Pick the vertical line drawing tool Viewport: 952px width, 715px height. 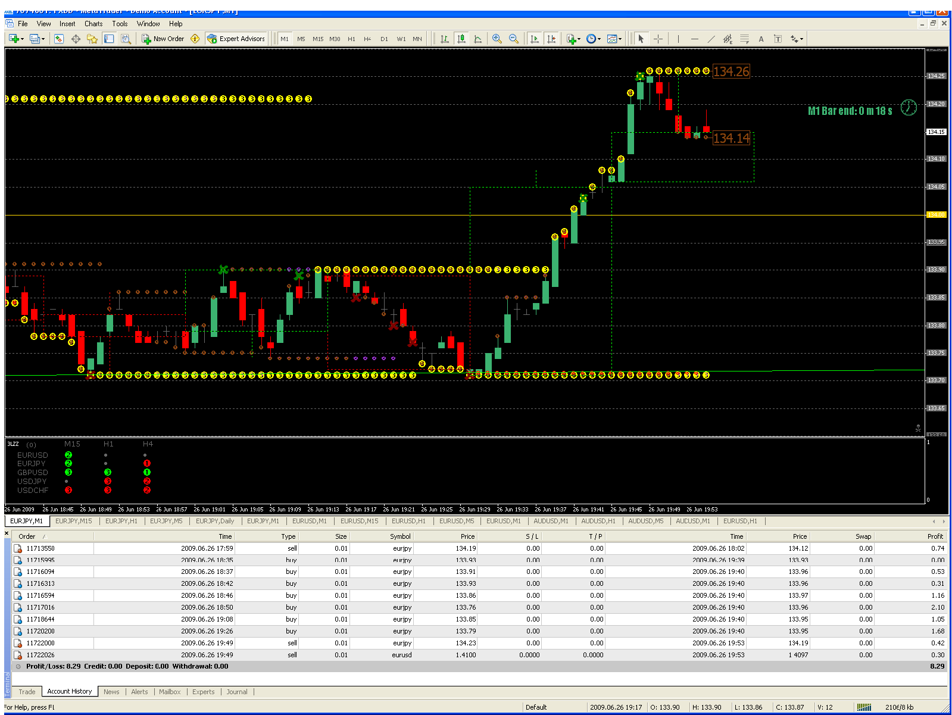coord(678,39)
